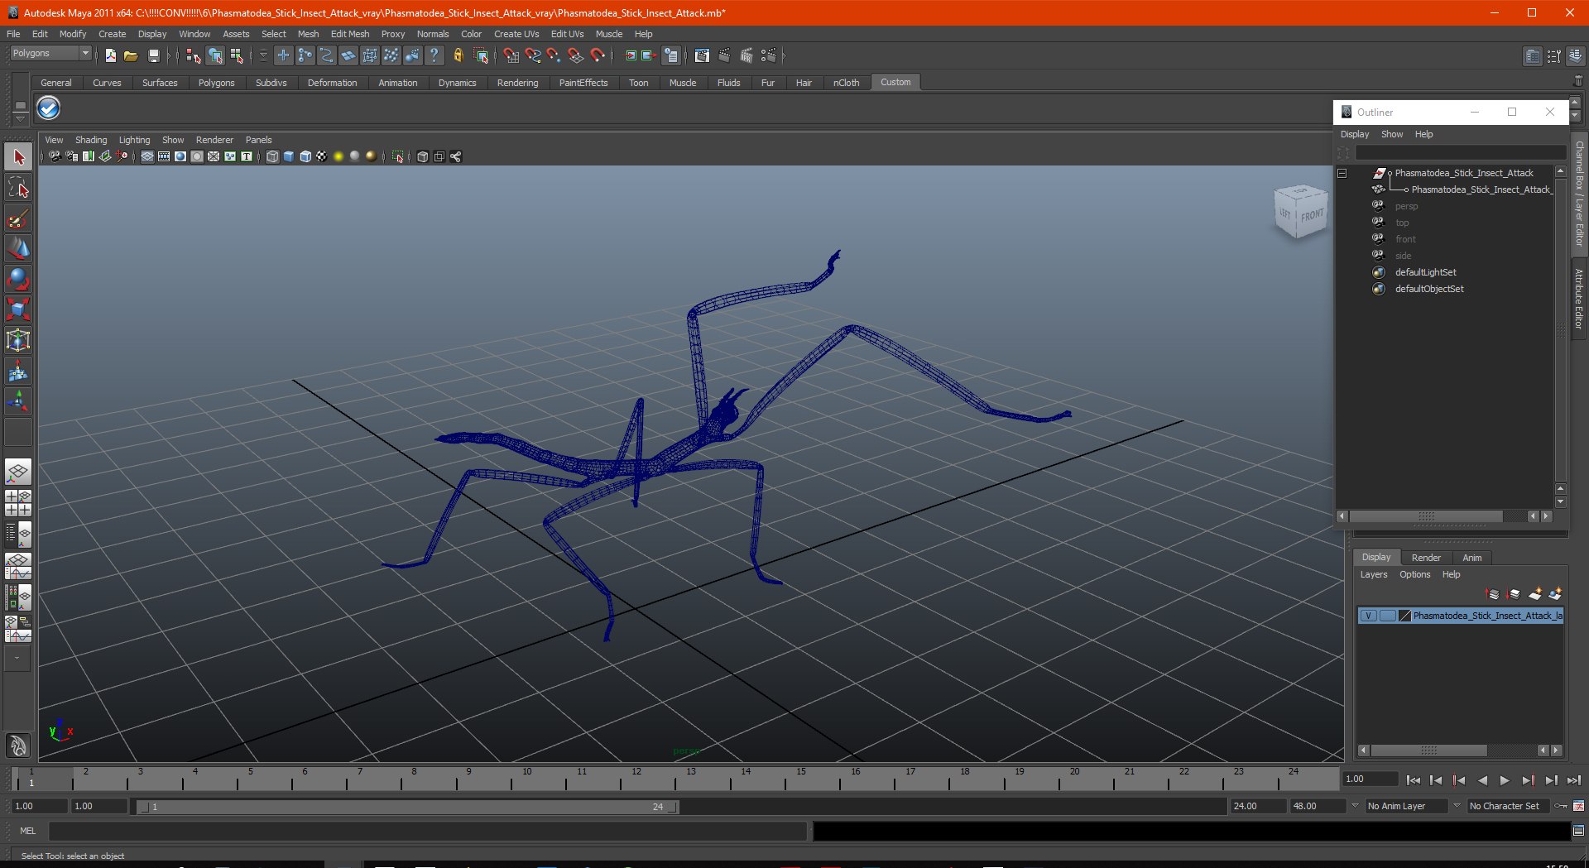Open the Create UVs menu
This screenshot has width=1589, height=868.
[516, 34]
